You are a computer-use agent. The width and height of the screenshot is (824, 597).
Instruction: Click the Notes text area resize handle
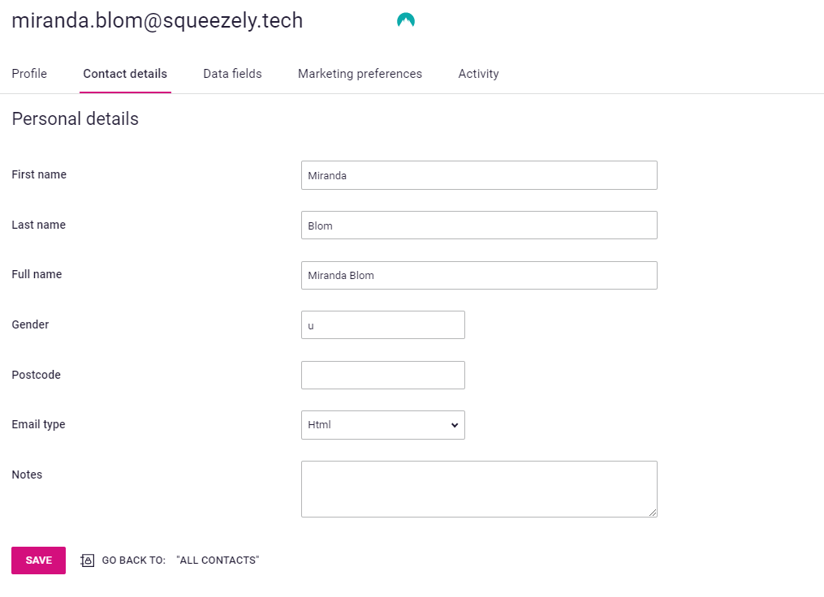click(653, 513)
